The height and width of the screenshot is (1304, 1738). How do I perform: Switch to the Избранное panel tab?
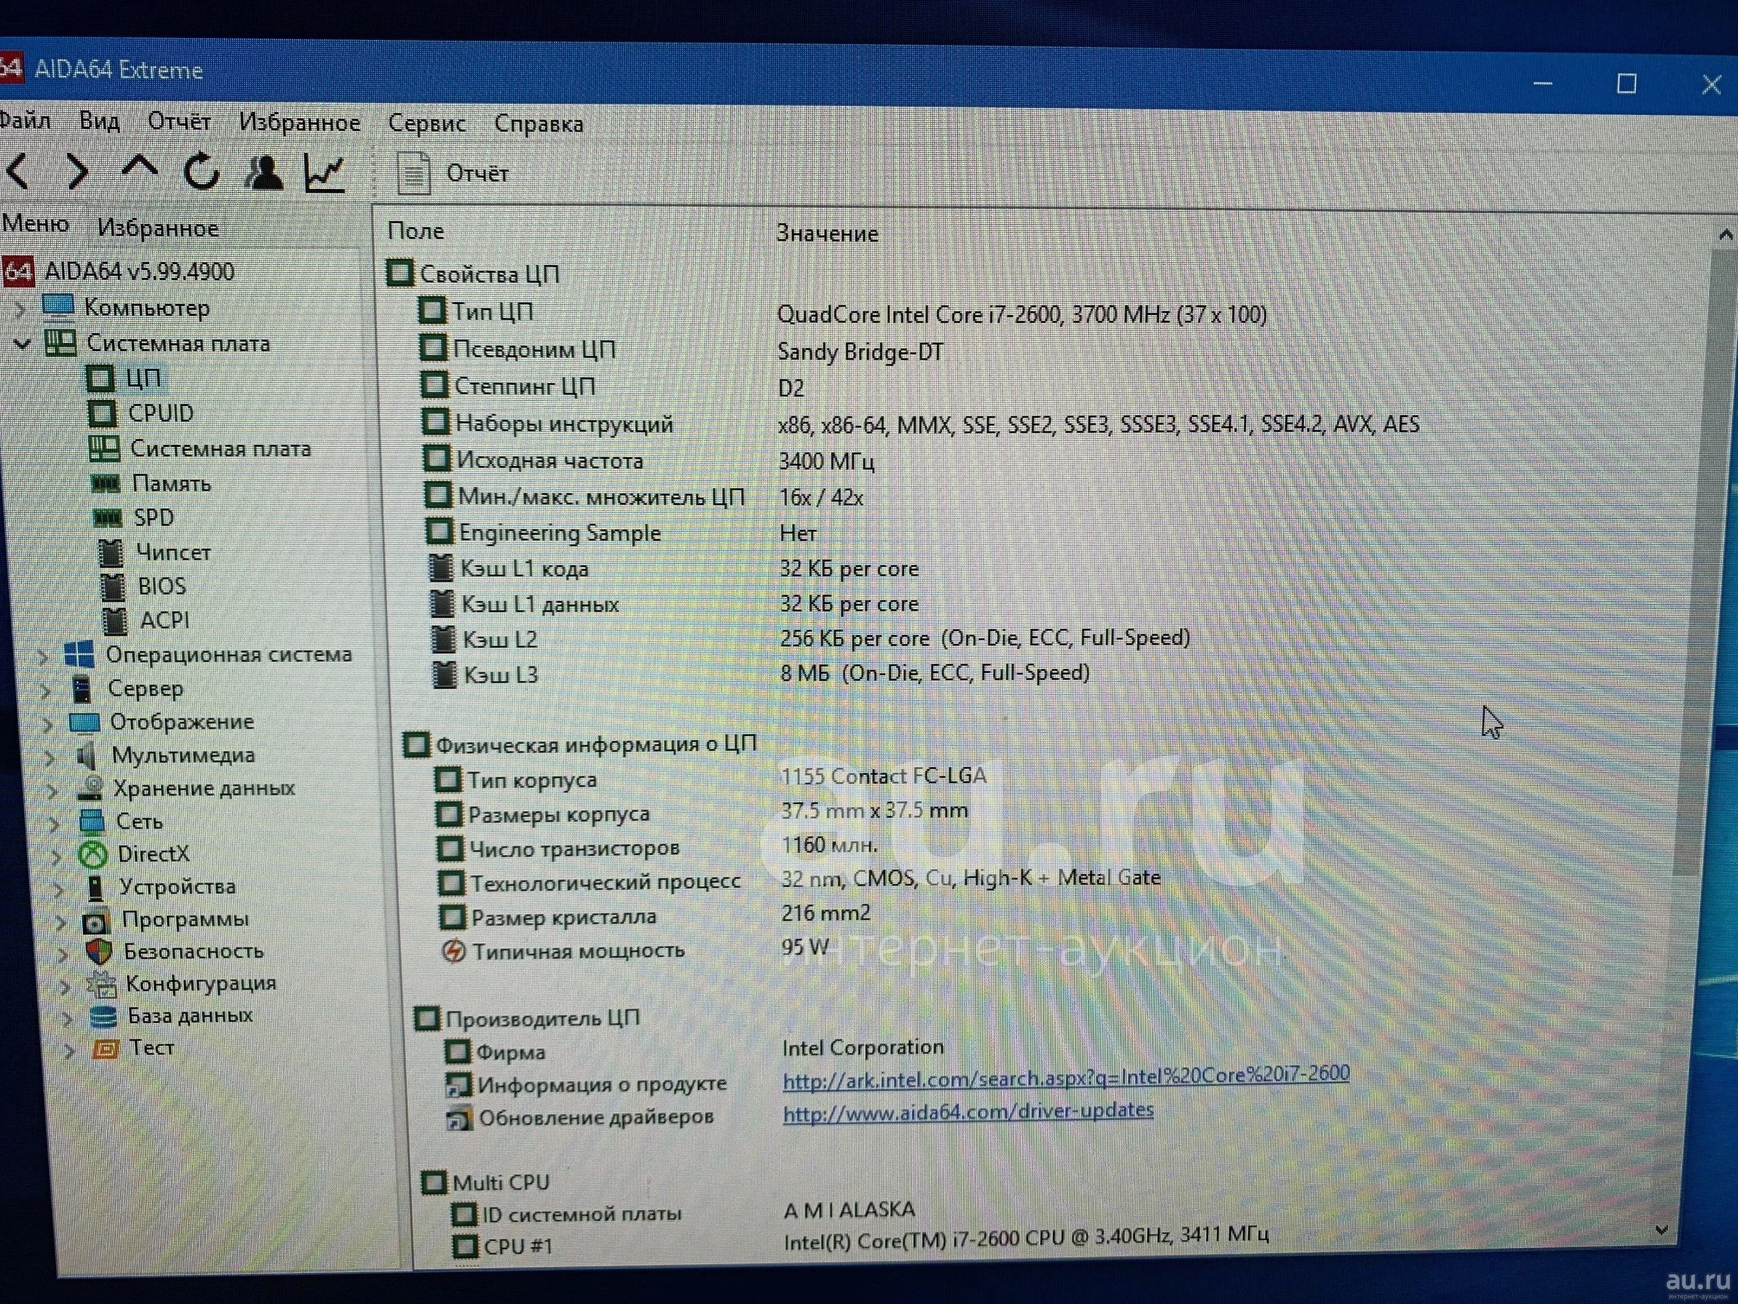click(158, 228)
